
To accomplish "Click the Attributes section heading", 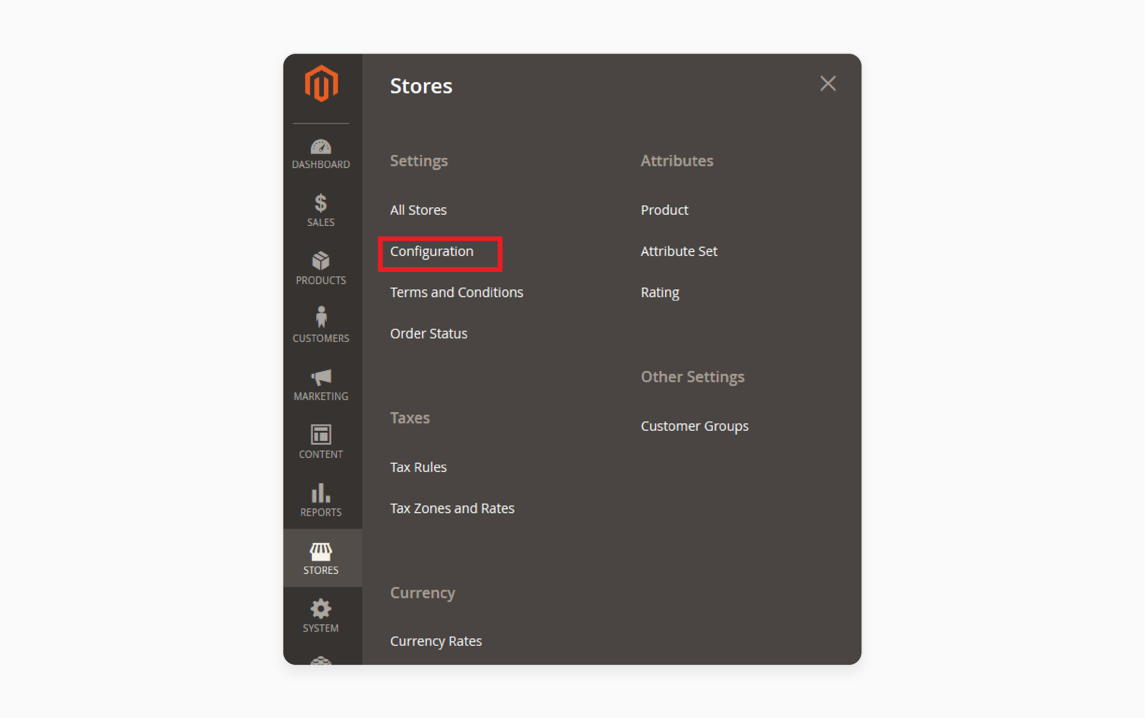I will pos(677,160).
